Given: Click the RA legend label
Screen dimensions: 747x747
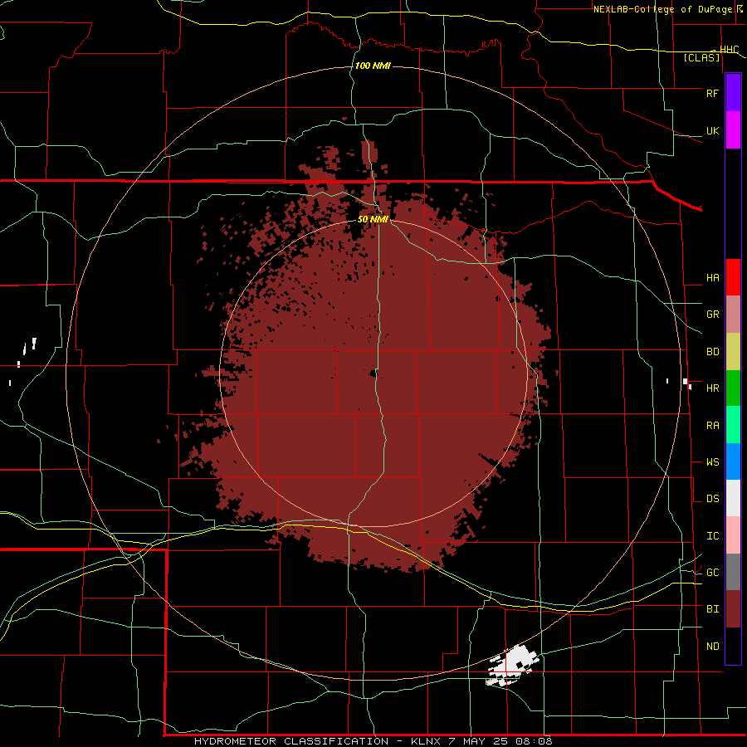Looking at the screenshot, I should (712, 425).
